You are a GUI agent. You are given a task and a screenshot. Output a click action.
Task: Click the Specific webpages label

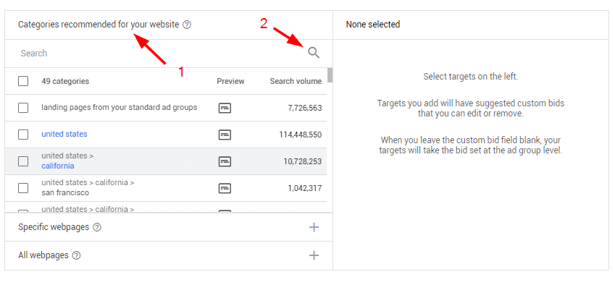[54, 227]
